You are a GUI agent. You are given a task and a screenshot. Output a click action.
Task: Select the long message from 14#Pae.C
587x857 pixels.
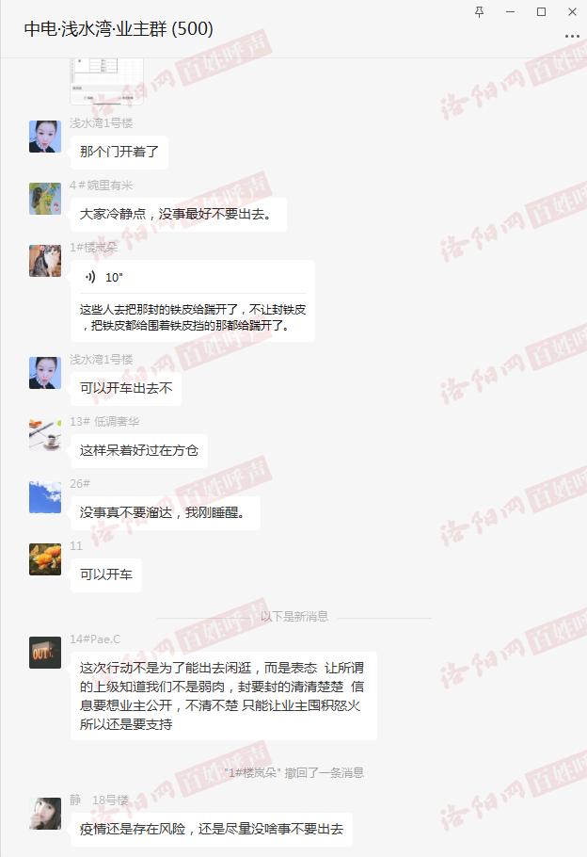click(223, 696)
